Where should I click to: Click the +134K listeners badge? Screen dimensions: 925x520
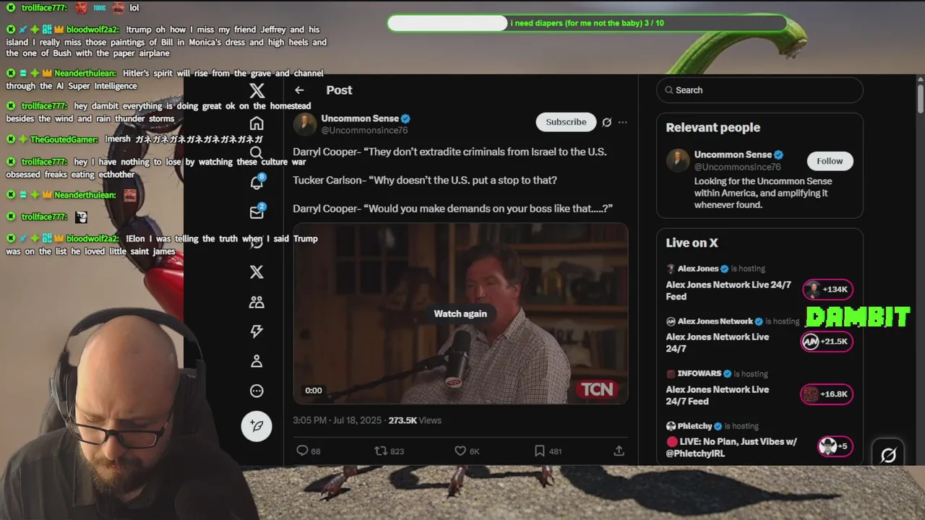(827, 290)
